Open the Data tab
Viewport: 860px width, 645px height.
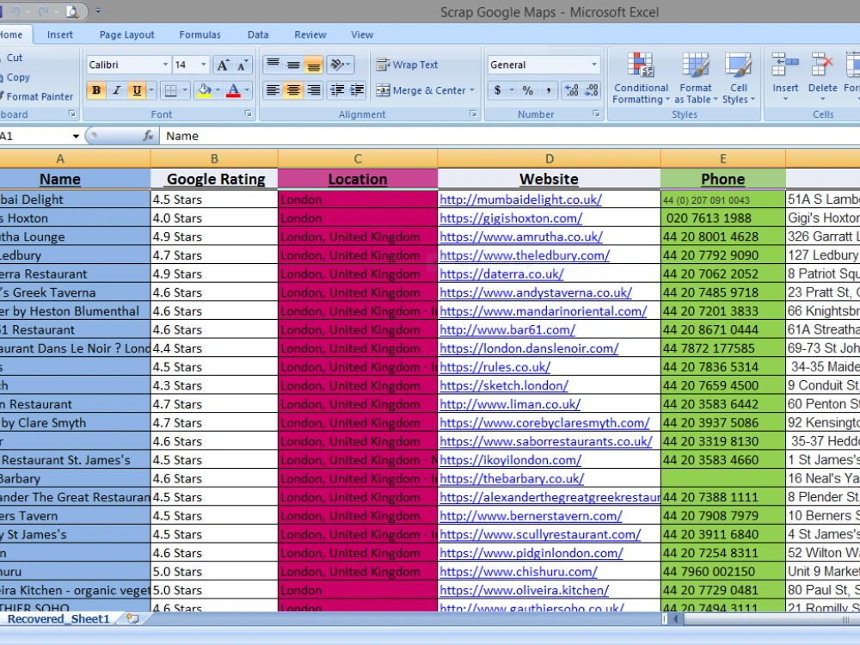tap(258, 34)
